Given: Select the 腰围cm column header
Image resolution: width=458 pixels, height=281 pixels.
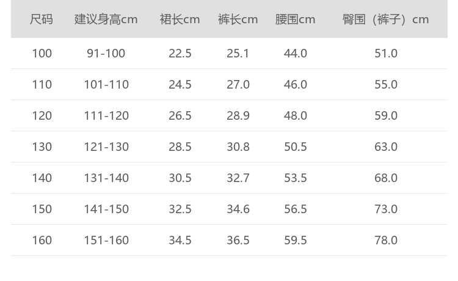Looking at the screenshot, I should click(295, 20).
